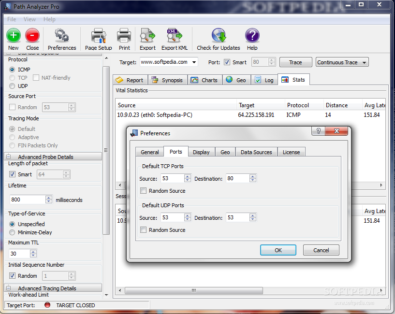Click the Log tab's checklist icon

tap(258, 80)
